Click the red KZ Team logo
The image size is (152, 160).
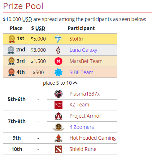tap(58, 105)
